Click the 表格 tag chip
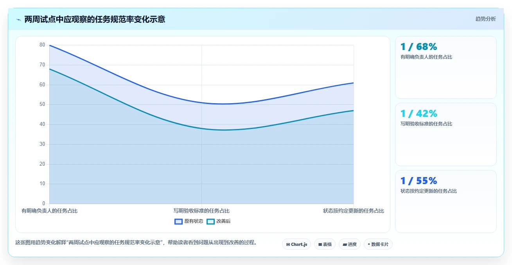Image resolution: width=512 pixels, height=265 pixels. click(325, 244)
